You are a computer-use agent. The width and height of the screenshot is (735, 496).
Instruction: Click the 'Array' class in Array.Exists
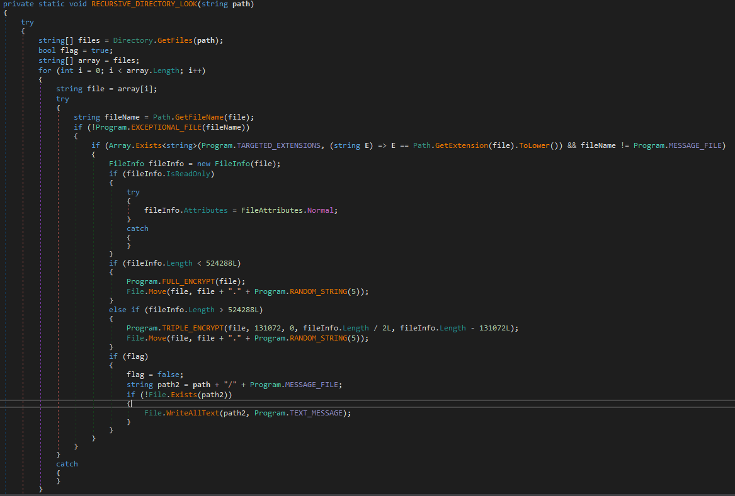120,145
